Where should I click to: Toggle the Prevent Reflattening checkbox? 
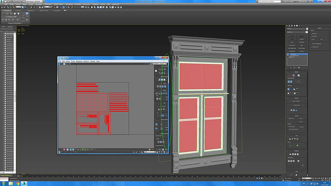311,44
